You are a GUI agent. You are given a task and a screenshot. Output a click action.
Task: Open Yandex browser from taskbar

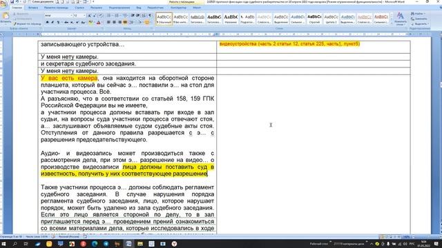coord(175,244)
